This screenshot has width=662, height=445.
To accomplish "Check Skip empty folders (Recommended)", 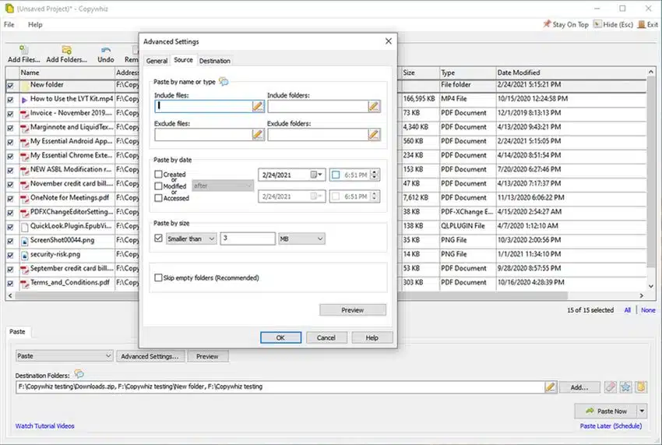I will (x=158, y=277).
